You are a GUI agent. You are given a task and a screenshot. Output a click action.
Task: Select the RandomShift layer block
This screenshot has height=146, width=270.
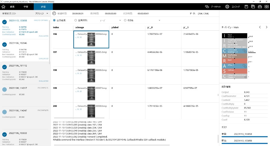coord(234,46)
